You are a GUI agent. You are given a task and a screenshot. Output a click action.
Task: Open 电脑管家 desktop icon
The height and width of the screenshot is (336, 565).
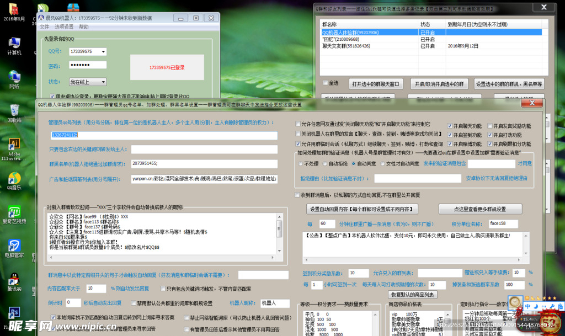[x=14, y=248]
